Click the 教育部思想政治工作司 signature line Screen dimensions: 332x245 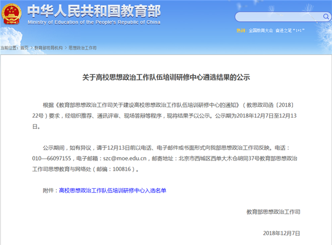pos(273,212)
